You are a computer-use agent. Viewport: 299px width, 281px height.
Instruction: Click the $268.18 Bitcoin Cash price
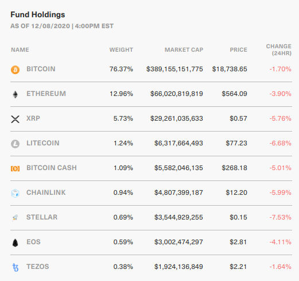(235, 168)
